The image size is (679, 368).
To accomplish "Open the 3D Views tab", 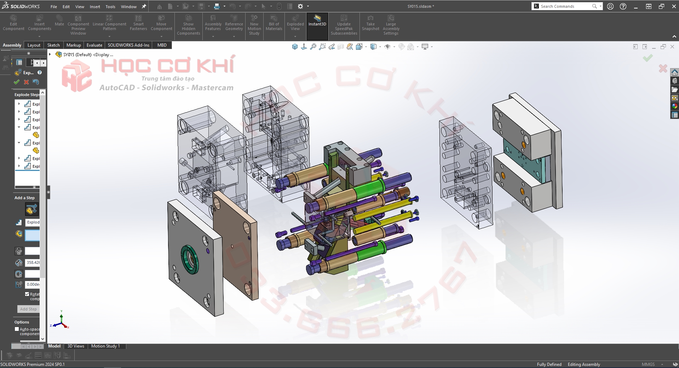I will click(x=76, y=346).
